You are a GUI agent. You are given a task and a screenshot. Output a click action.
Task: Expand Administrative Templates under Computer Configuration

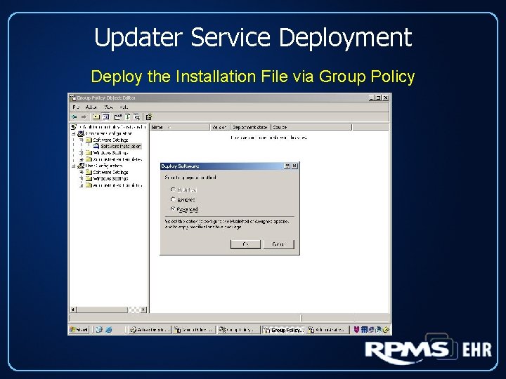click(82, 159)
